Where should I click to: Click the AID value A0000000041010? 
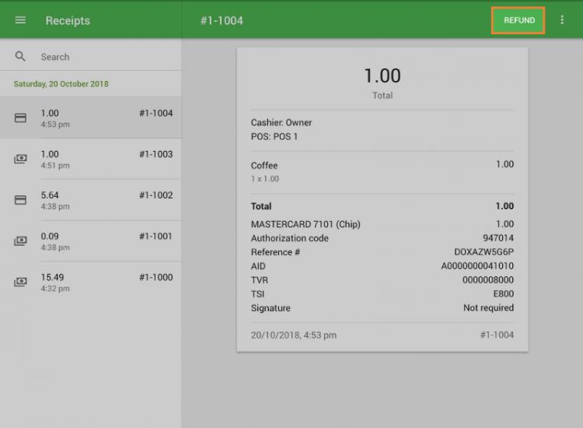pos(477,266)
